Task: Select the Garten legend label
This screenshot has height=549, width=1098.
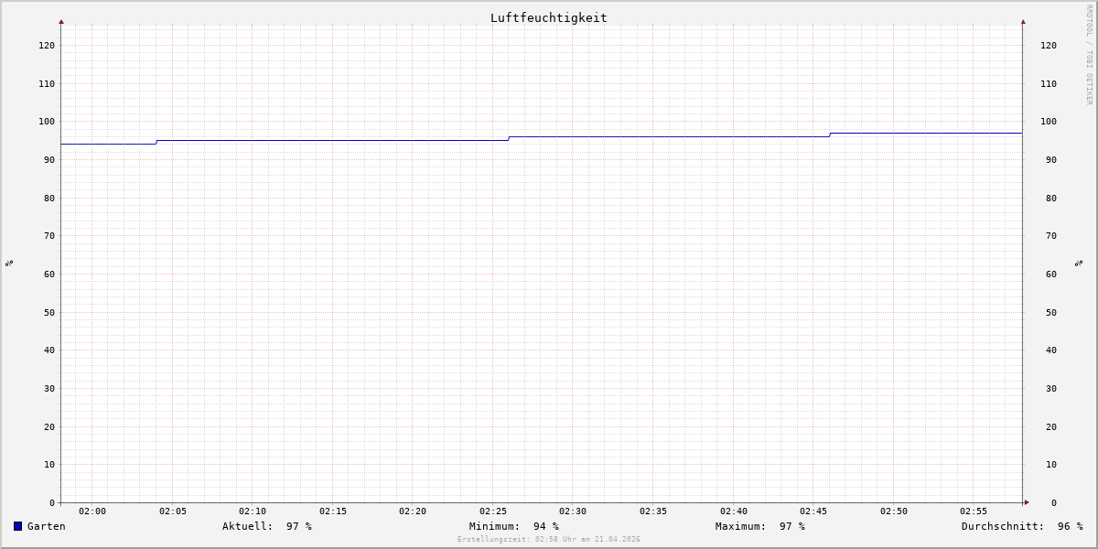Action: coord(46,526)
